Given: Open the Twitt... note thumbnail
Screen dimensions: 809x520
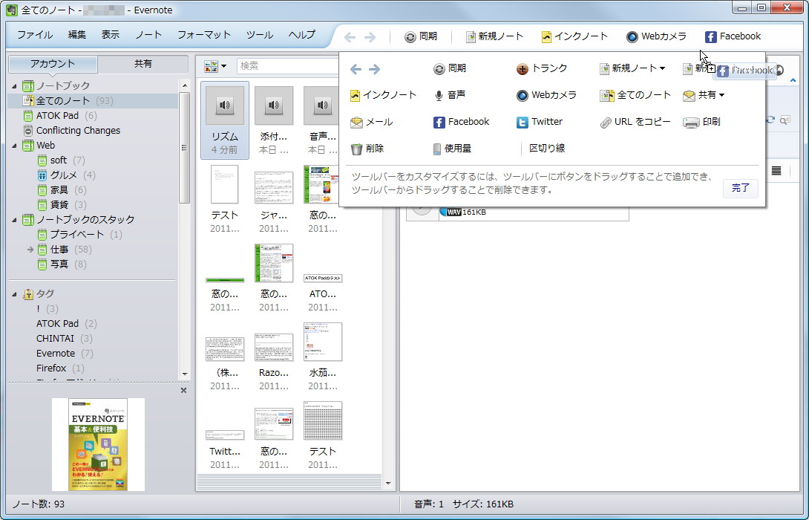Looking at the screenshot, I should (x=224, y=436).
